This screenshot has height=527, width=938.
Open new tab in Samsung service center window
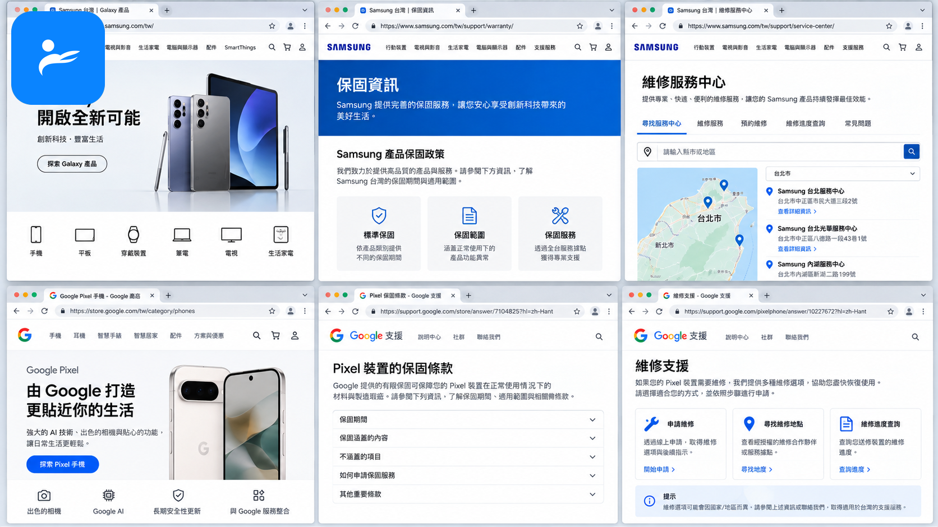782,10
